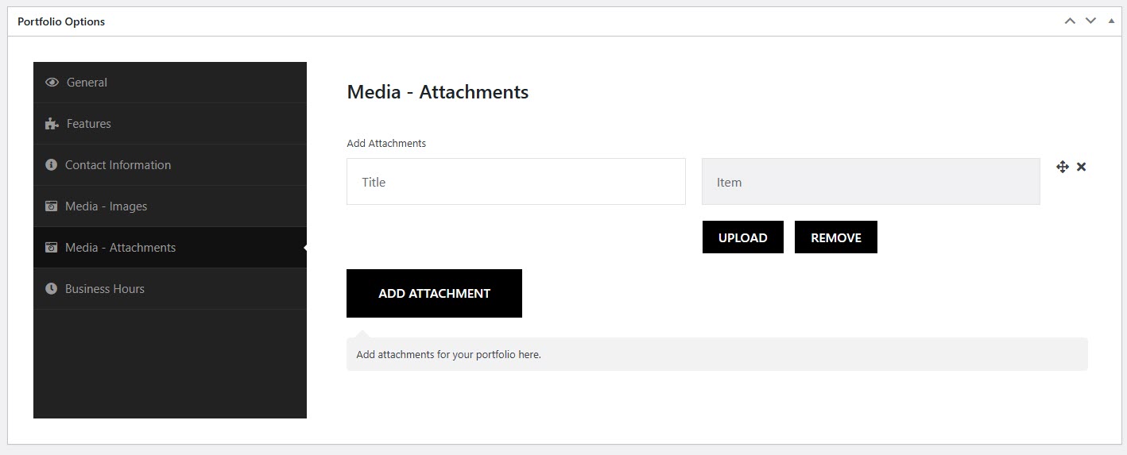Click the Add Attachment button
This screenshot has width=1127, height=455.
click(x=434, y=294)
